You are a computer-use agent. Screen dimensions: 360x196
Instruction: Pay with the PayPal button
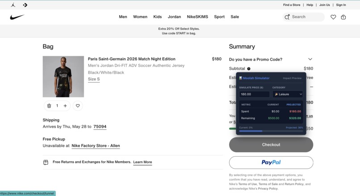pos(271,163)
